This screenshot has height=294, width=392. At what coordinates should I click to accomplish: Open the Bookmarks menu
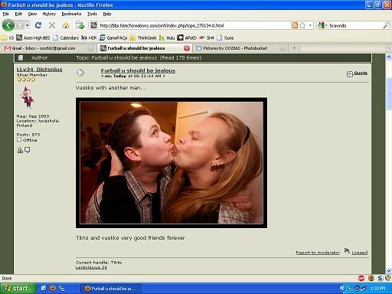pos(71,14)
